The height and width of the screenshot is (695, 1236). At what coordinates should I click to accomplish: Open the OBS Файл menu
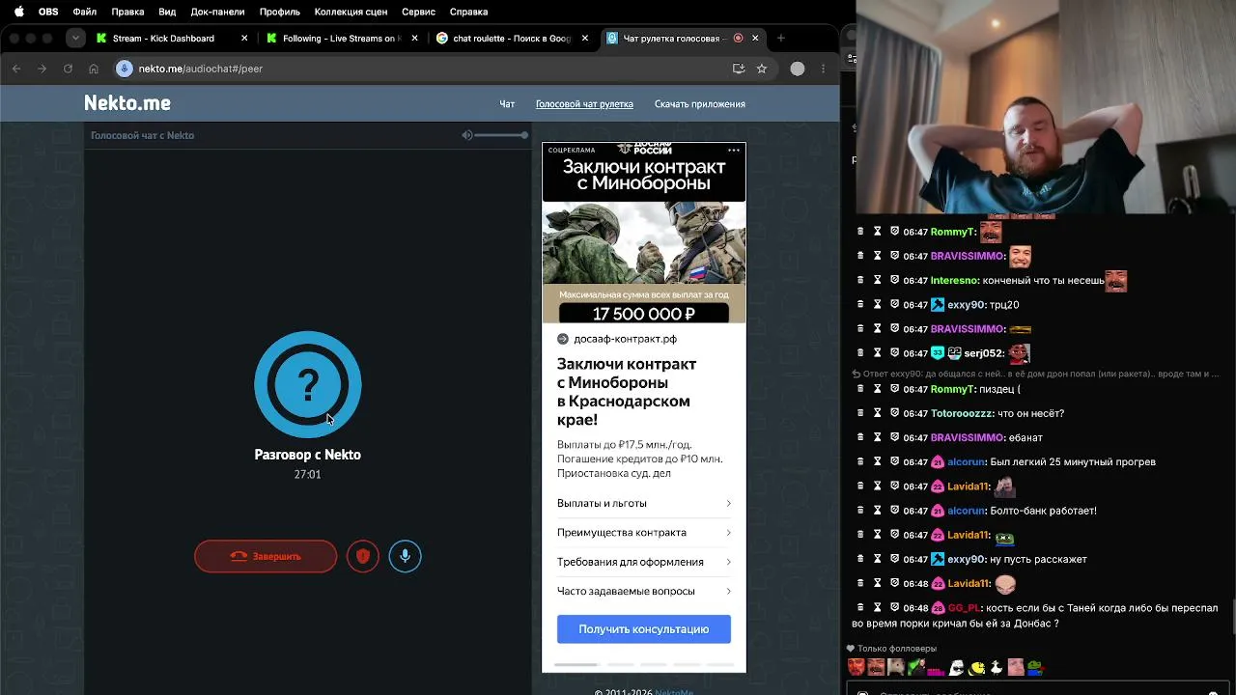85,12
